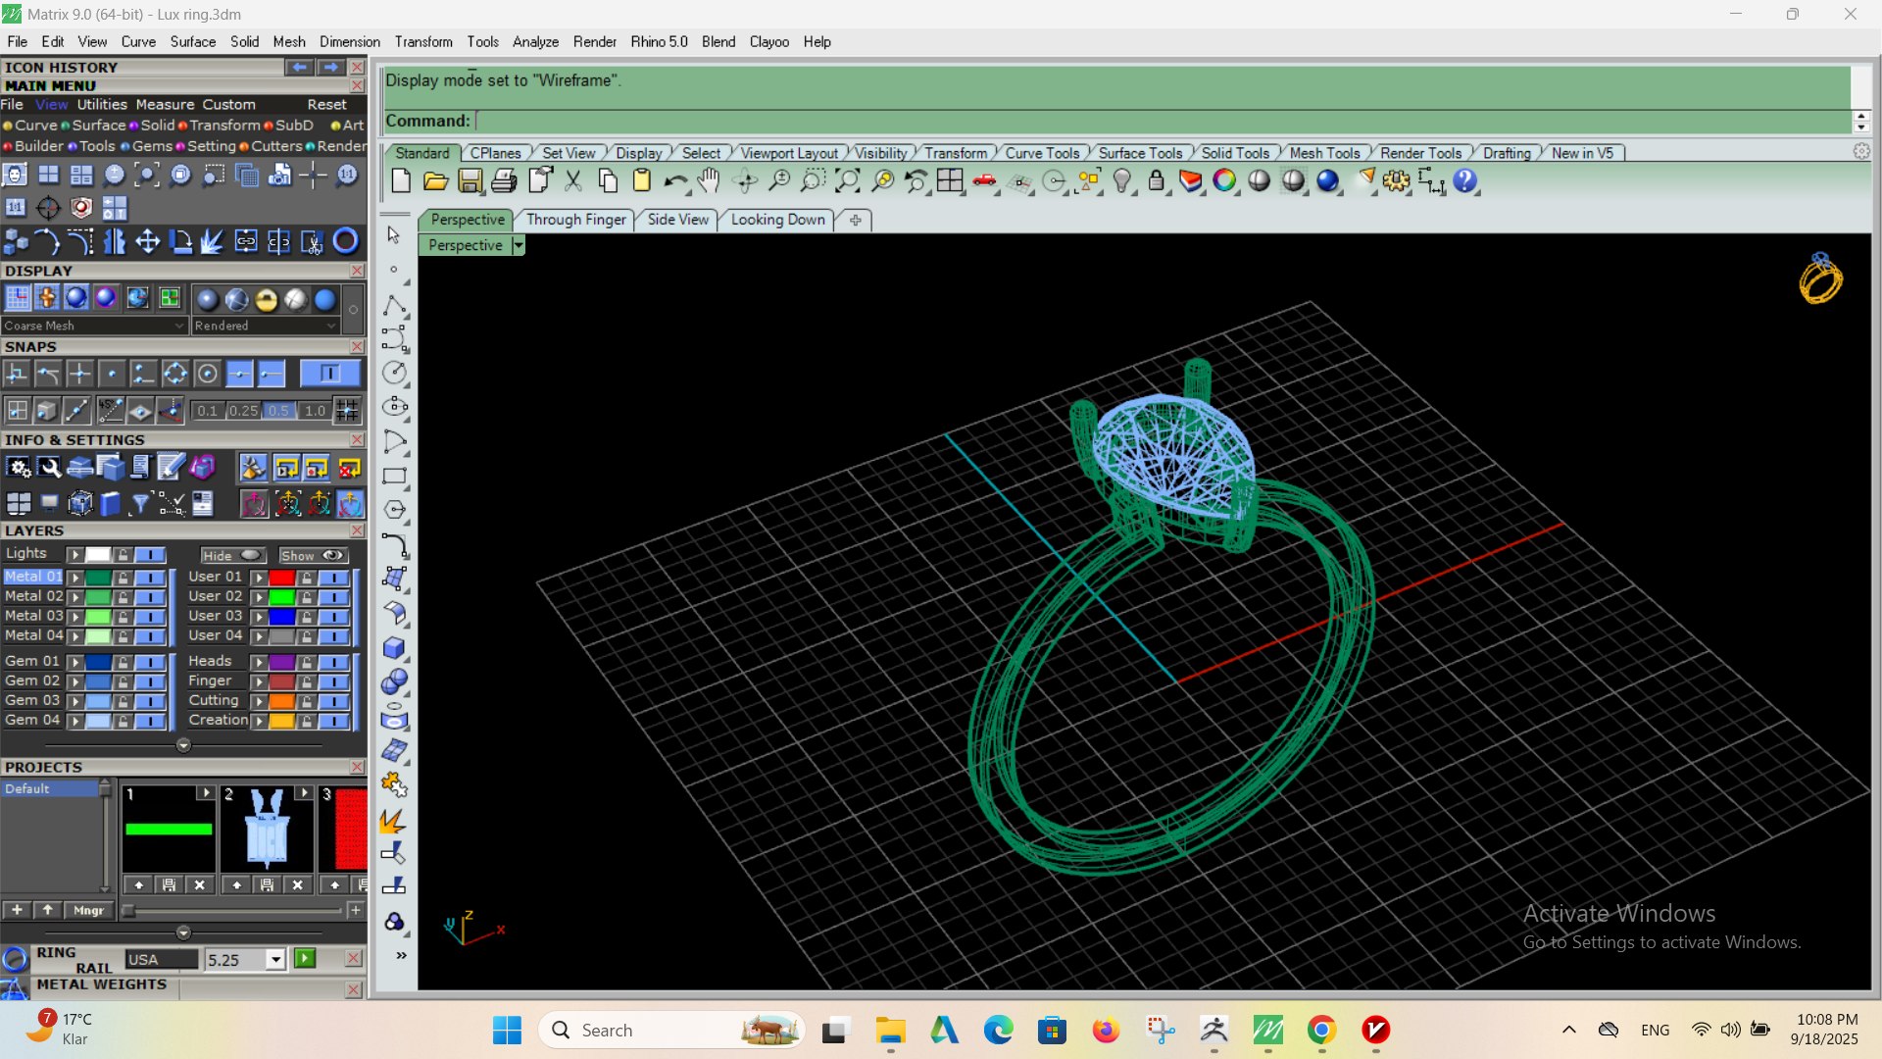Click the Save disk icon in Standard toolbar
1882x1059 pixels.
pyautogui.click(x=470, y=181)
